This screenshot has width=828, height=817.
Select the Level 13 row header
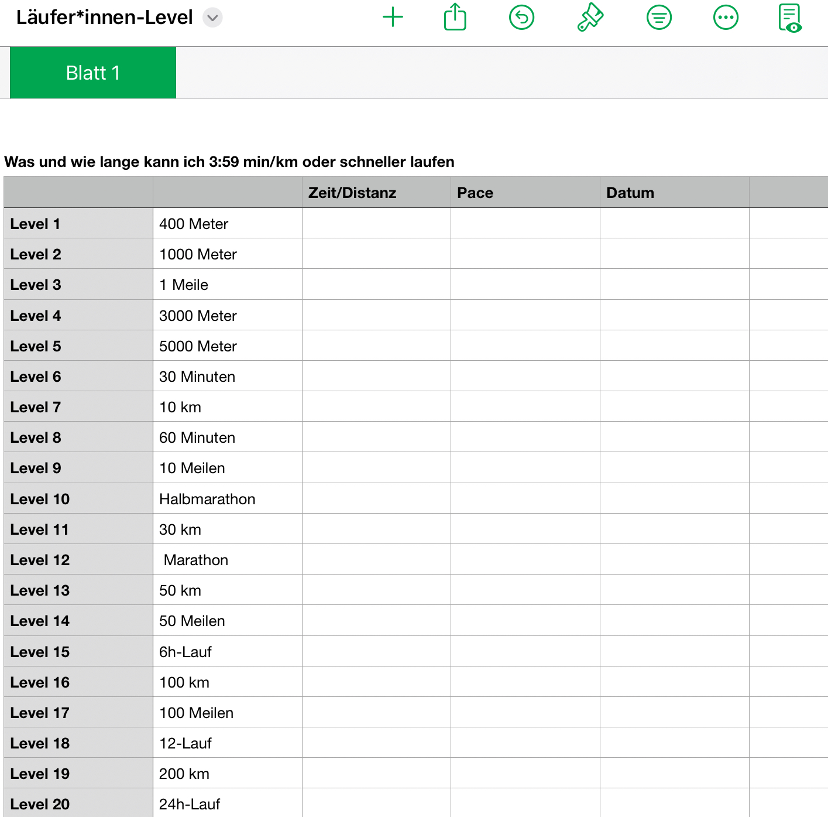[x=78, y=590]
